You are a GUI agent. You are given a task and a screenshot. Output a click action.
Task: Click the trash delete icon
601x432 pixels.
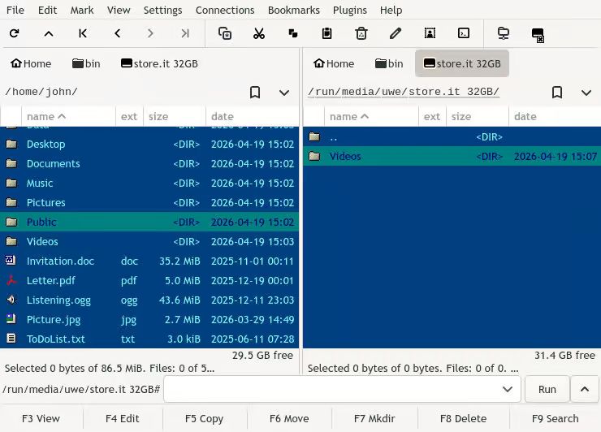click(x=361, y=33)
